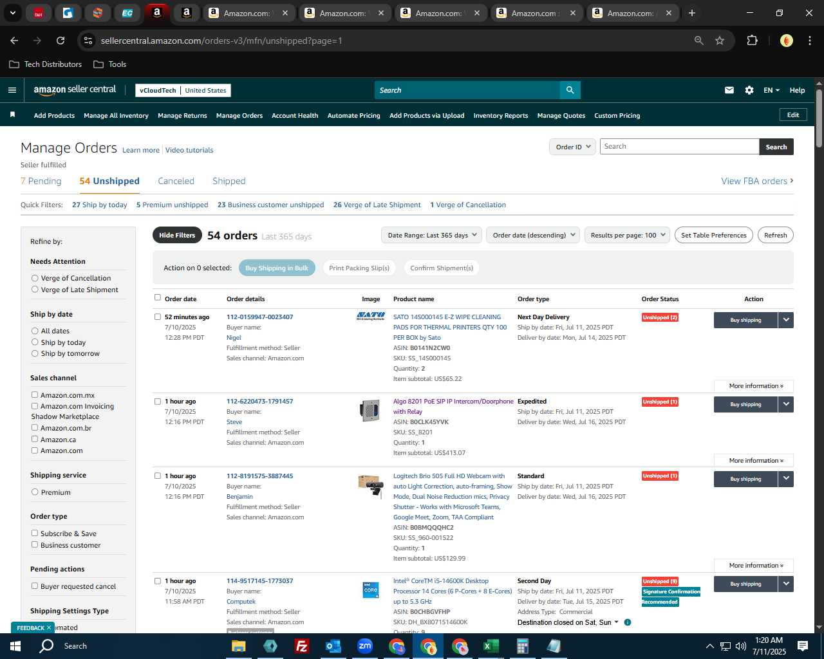Open Date Range Last 365 days dropdown
Viewport: 824px width, 659px height.
431,235
